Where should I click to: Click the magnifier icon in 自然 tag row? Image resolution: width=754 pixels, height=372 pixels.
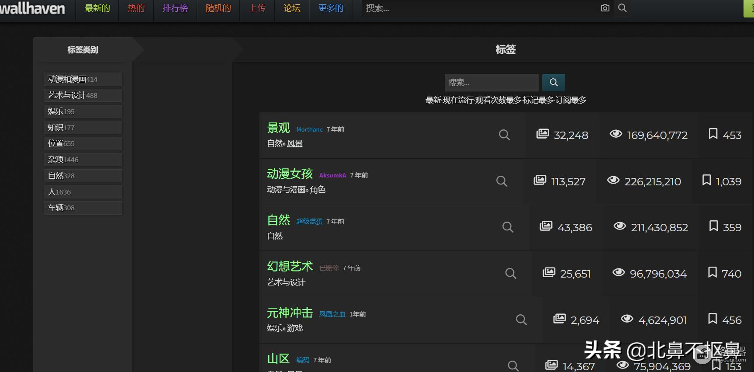coord(508,227)
